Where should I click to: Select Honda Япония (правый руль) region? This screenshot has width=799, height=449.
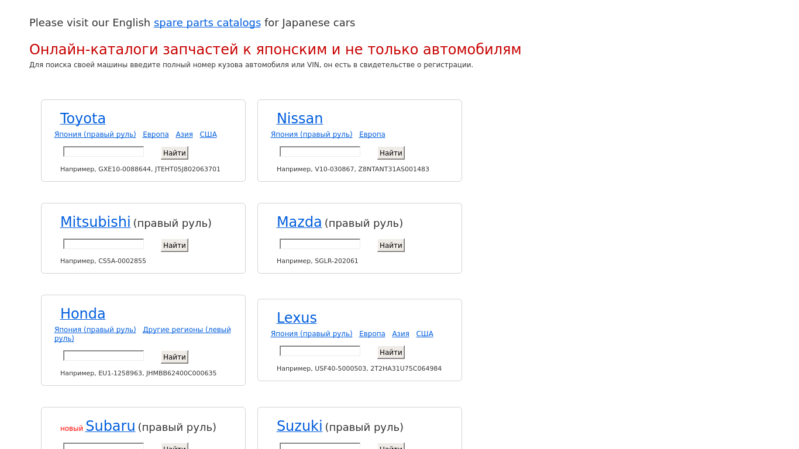click(x=95, y=330)
